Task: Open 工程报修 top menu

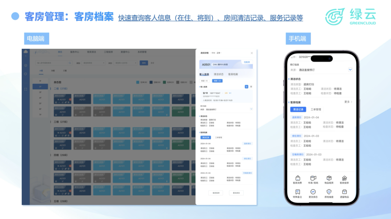Action: pos(108,52)
